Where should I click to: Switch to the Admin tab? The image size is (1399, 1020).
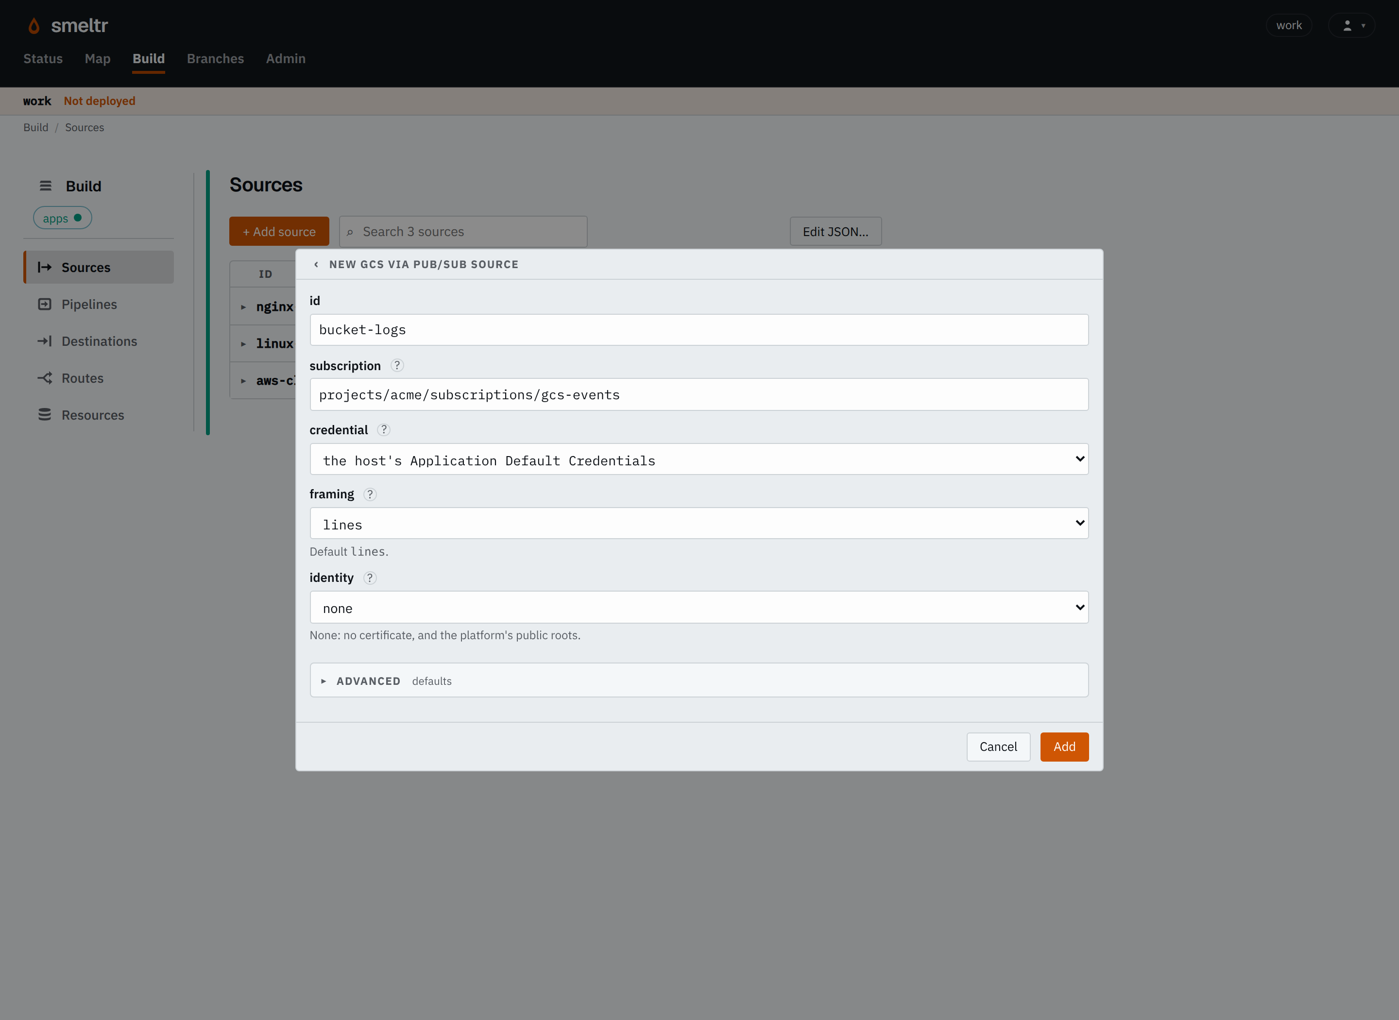click(286, 59)
